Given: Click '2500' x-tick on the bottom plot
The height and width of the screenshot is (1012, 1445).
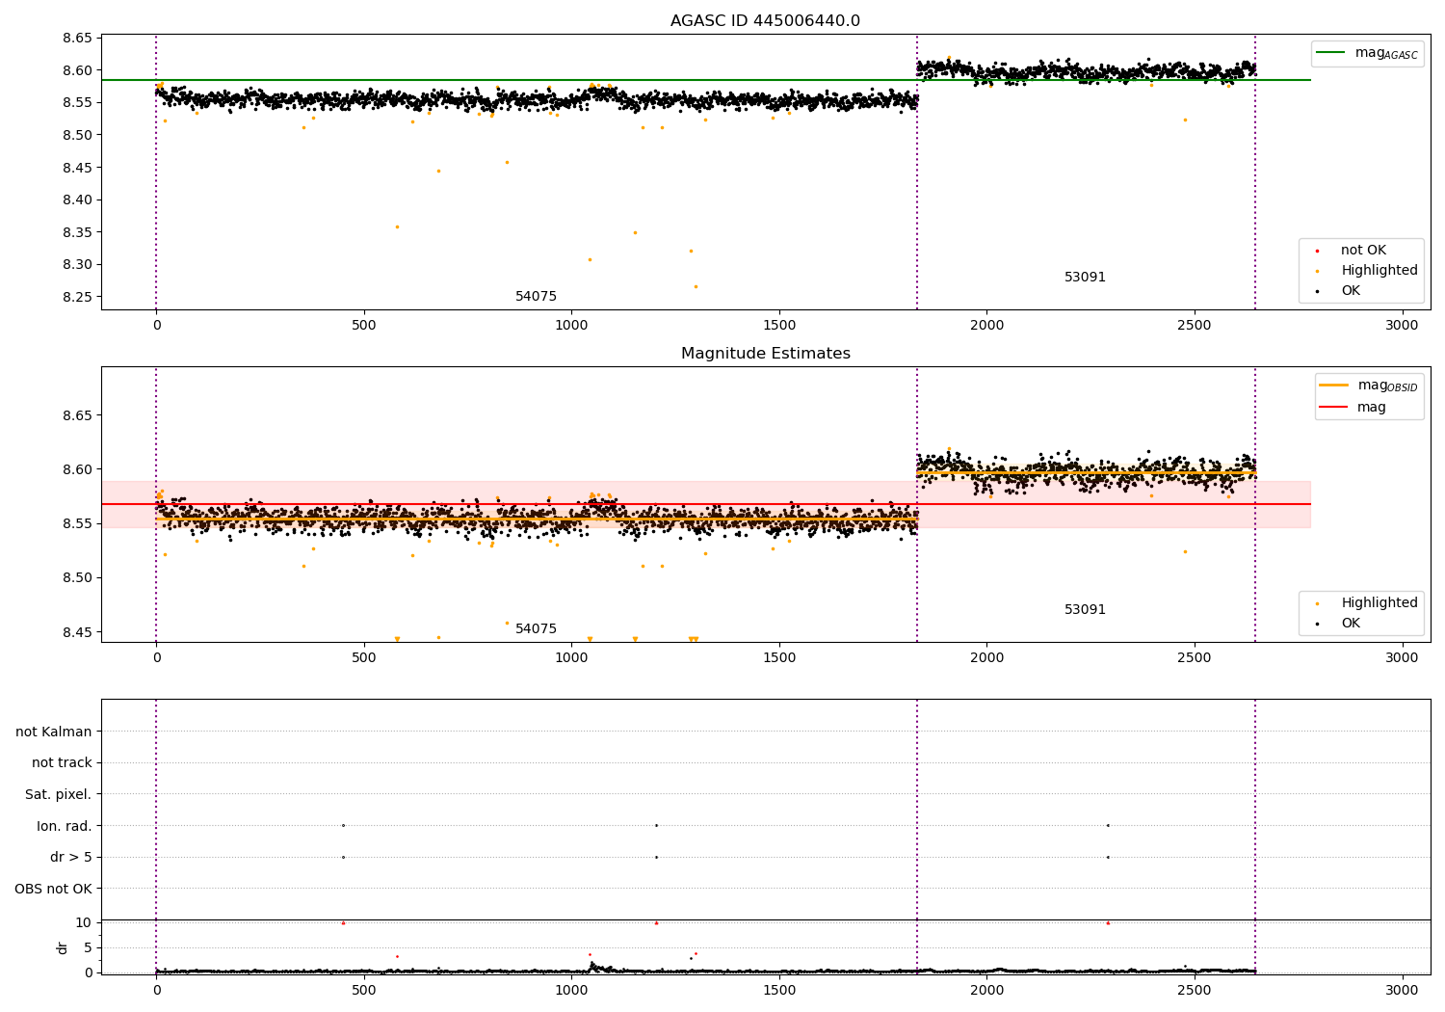Looking at the screenshot, I should [x=1195, y=990].
